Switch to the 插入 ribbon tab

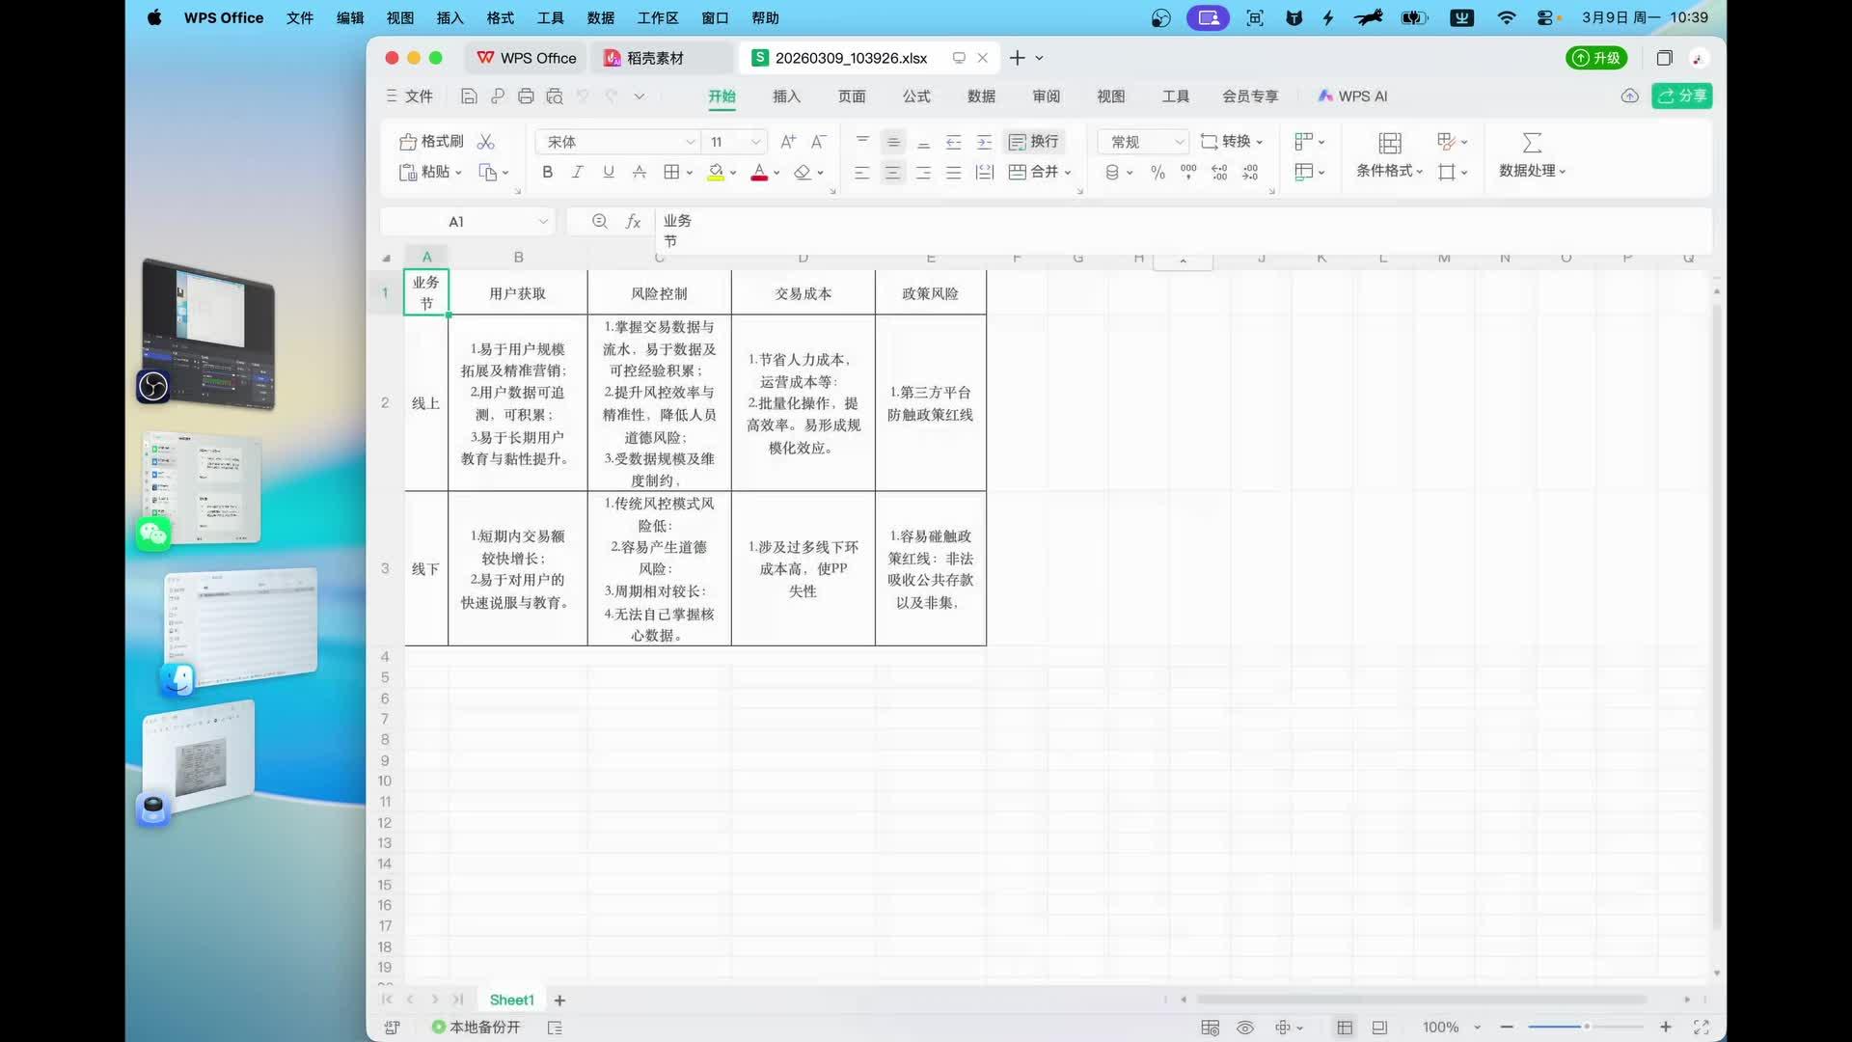click(x=786, y=96)
